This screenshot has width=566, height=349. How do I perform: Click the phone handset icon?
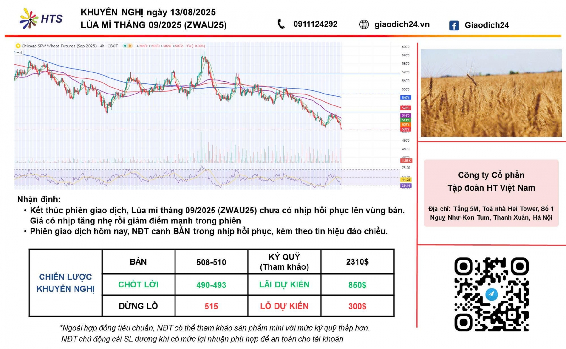[281, 24]
